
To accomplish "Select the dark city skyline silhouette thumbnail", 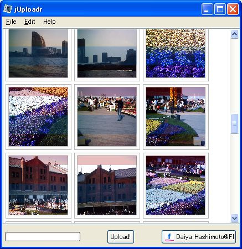I will [107, 54].
